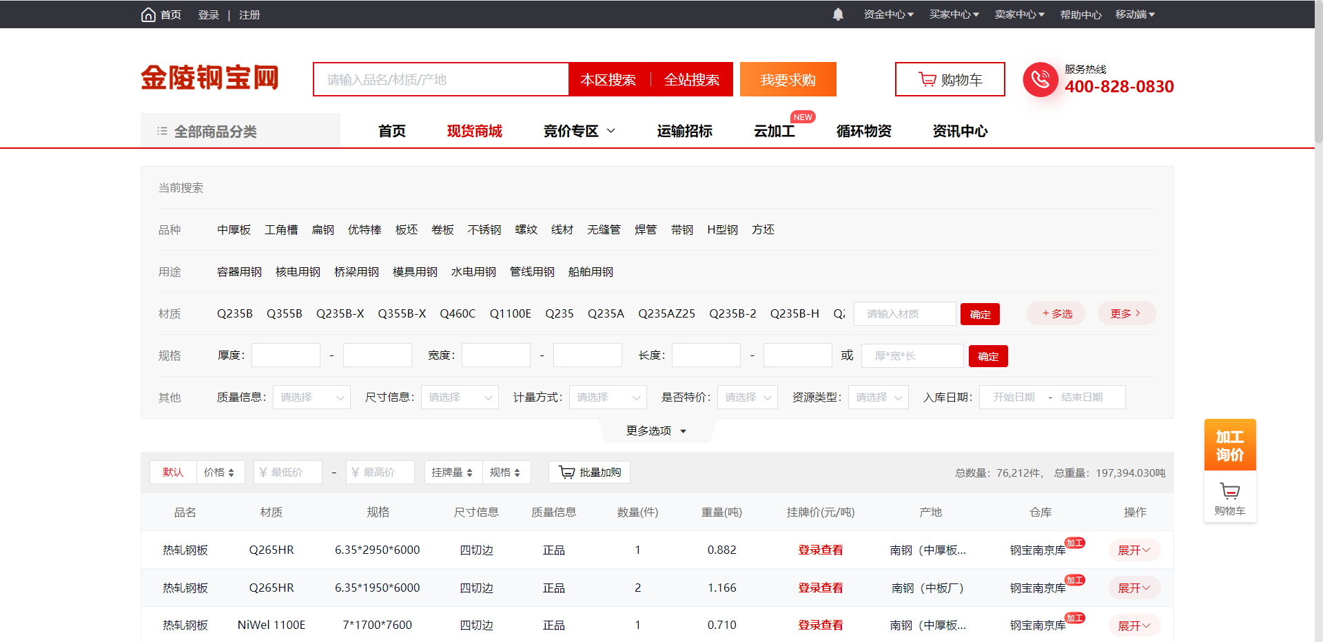The image size is (1323, 642).
Task: Expand 展开 for 6.35*2950*6000 row
Action: (1134, 550)
